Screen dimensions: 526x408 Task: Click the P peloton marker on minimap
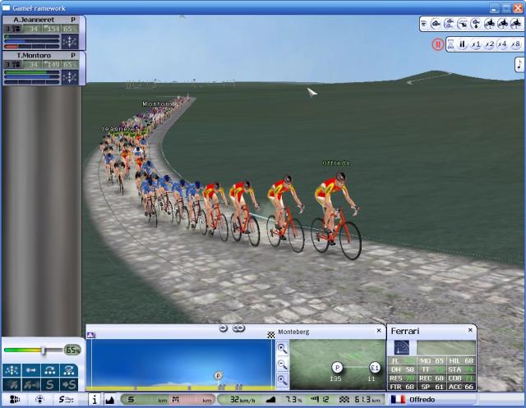337,367
